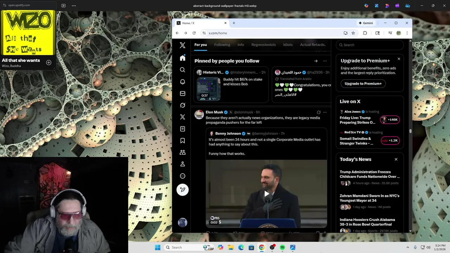Click the X page vertical scrollbar
The height and width of the screenshot is (253, 450).
point(410,131)
